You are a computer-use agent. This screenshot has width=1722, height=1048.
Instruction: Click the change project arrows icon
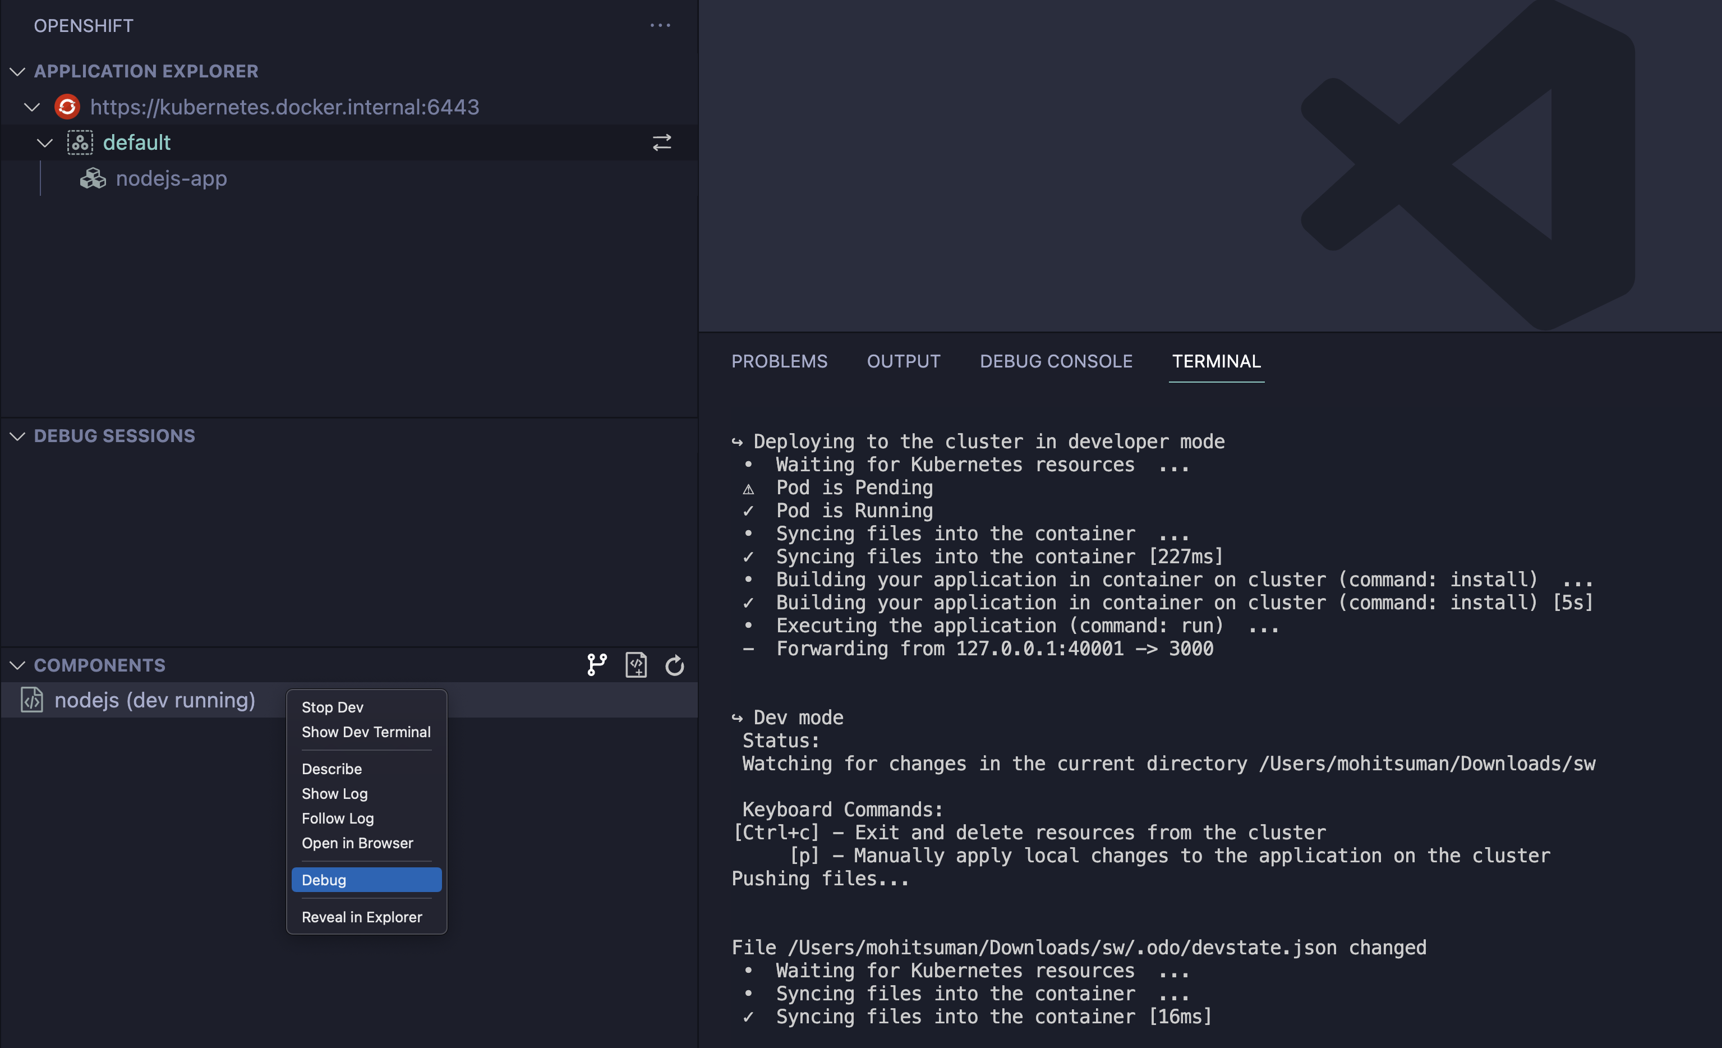(661, 143)
